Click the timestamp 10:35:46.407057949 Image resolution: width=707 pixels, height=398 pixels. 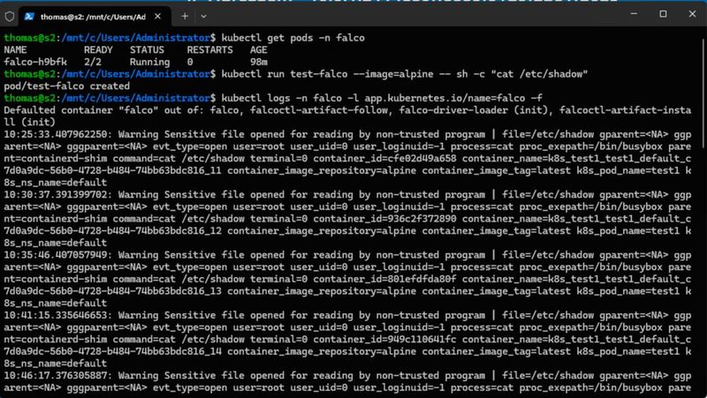pyautogui.click(x=57, y=255)
